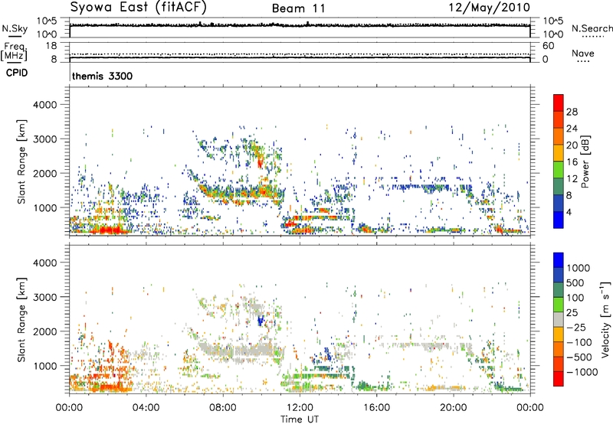Image resolution: width=613 pixels, height=424 pixels.
Task: Select the "Slant Range [km]" label of velocity panel
Action: 21,319
